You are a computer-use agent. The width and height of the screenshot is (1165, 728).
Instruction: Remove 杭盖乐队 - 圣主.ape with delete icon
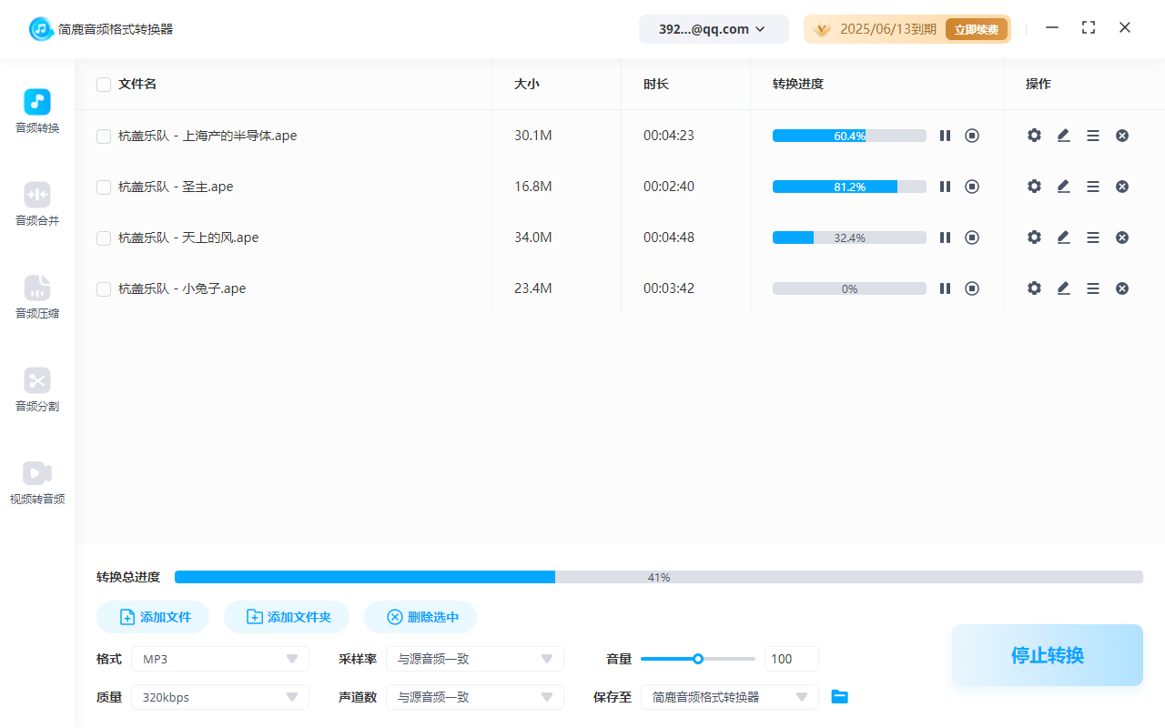(1122, 186)
